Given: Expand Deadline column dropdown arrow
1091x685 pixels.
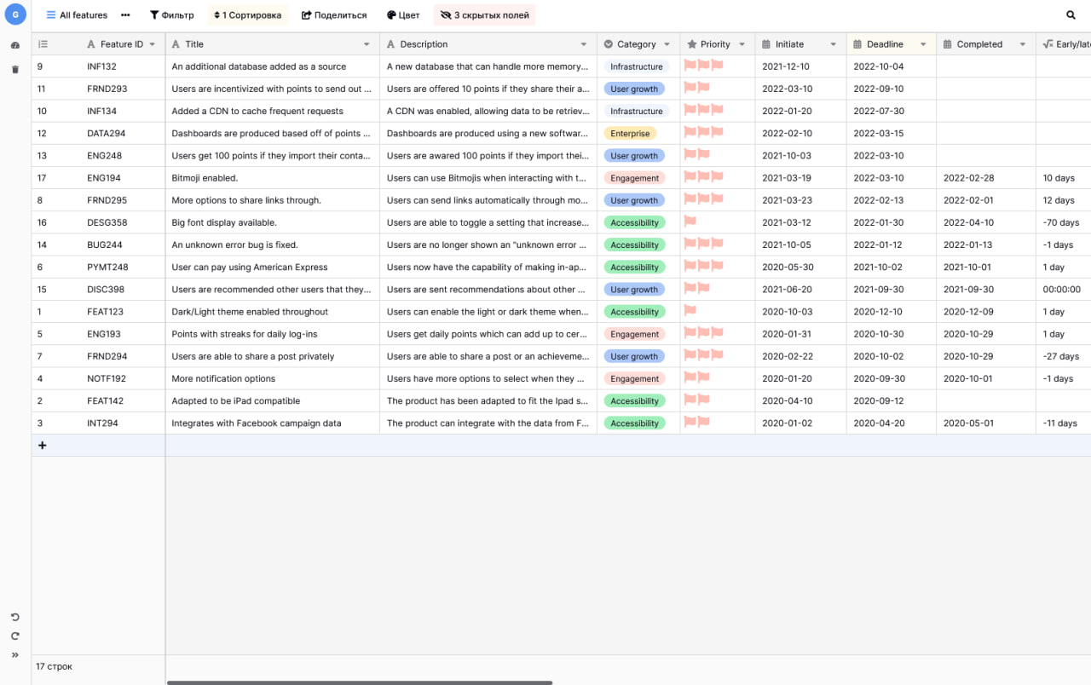Looking at the screenshot, I should click(x=923, y=44).
